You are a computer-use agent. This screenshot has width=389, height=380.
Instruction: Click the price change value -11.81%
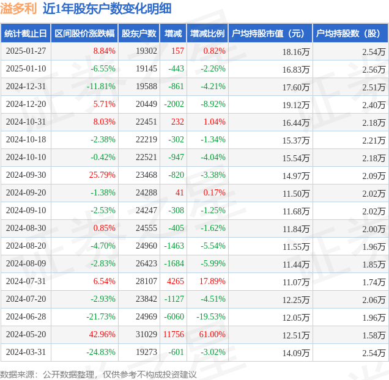101,87
